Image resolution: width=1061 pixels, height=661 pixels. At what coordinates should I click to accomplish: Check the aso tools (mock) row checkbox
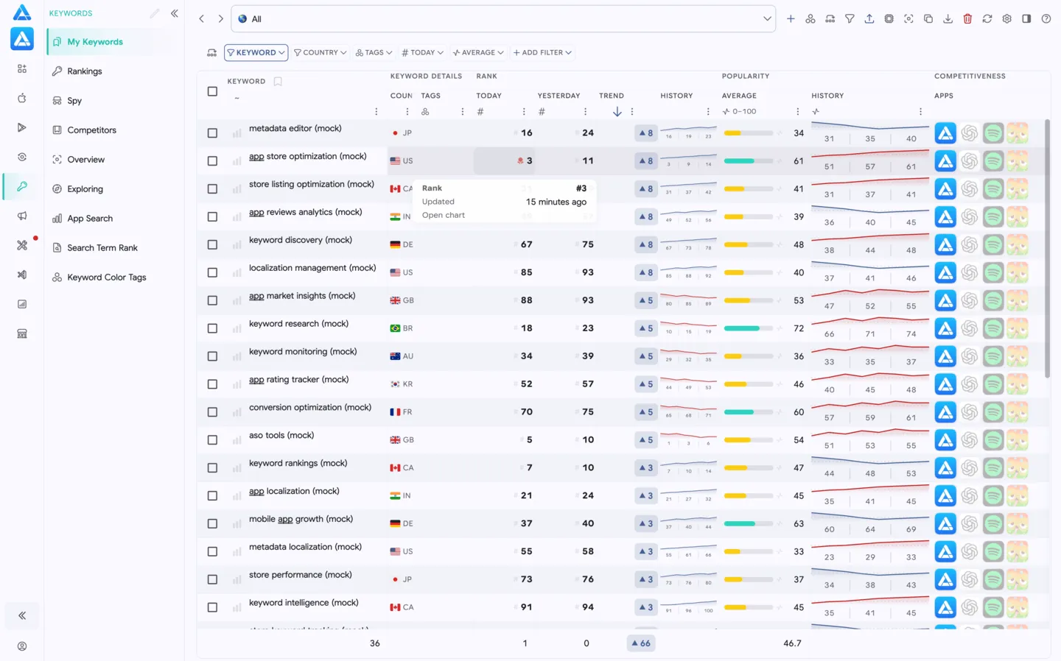(212, 439)
